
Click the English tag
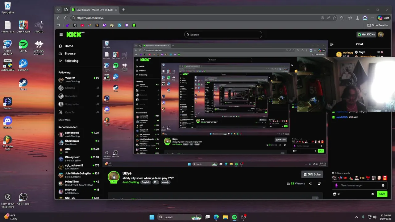(145, 182)
